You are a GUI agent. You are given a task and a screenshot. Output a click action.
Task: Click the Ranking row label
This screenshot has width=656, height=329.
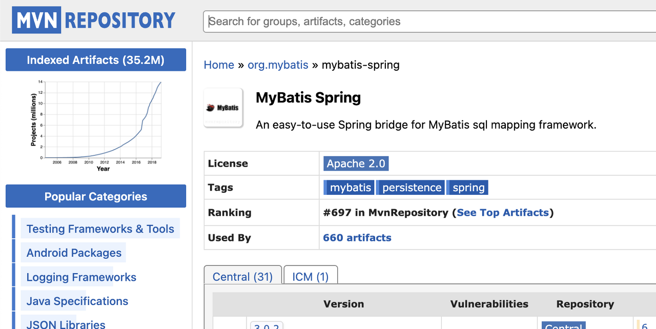pyautogui.click(x=230, y=213)
